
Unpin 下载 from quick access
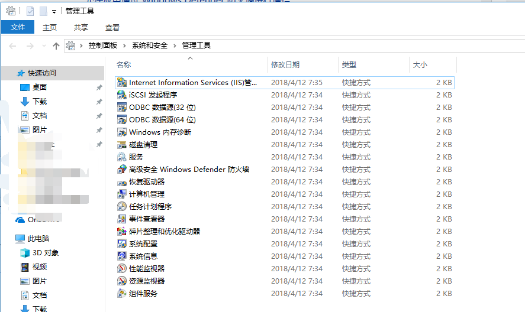99,102
